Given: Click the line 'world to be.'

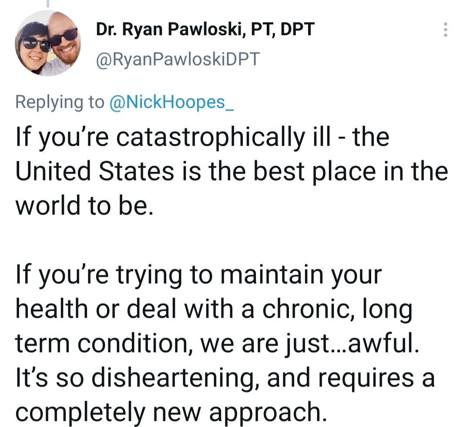Looking at the screenshot, I should (84, 205).
